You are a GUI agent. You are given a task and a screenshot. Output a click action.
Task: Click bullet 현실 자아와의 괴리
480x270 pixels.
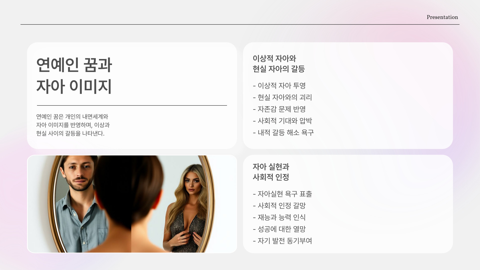click(282, 97)
